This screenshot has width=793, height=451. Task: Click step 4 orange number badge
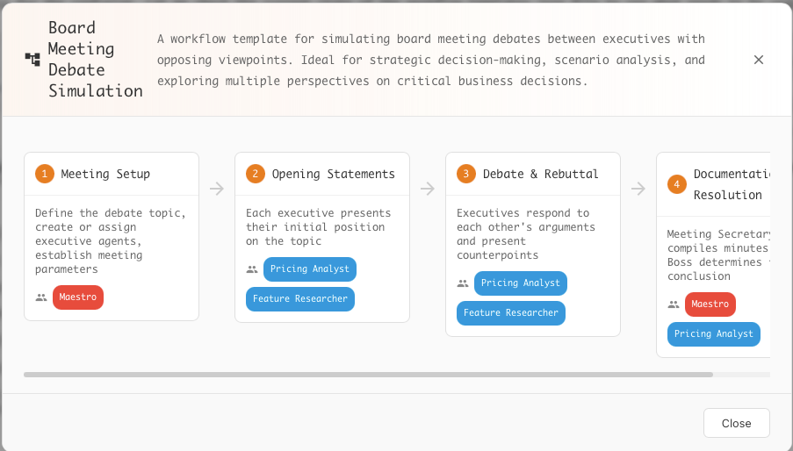[676, 184]
